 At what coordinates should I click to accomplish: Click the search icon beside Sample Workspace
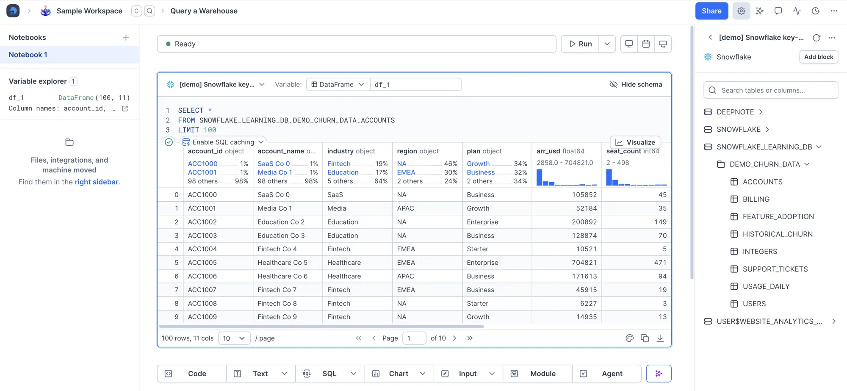[x=149, y=11]
